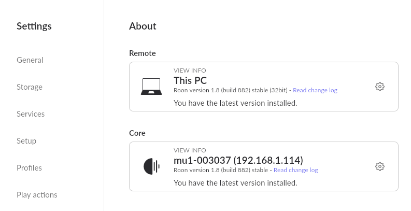Open Read change log link for This PC
This screenshot has height=211, width=411.
pyautogui.click(x=315, y=90)
